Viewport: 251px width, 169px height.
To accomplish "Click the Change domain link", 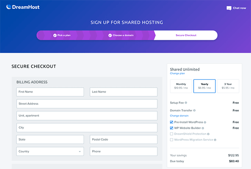I will click(x=179, y=116).
